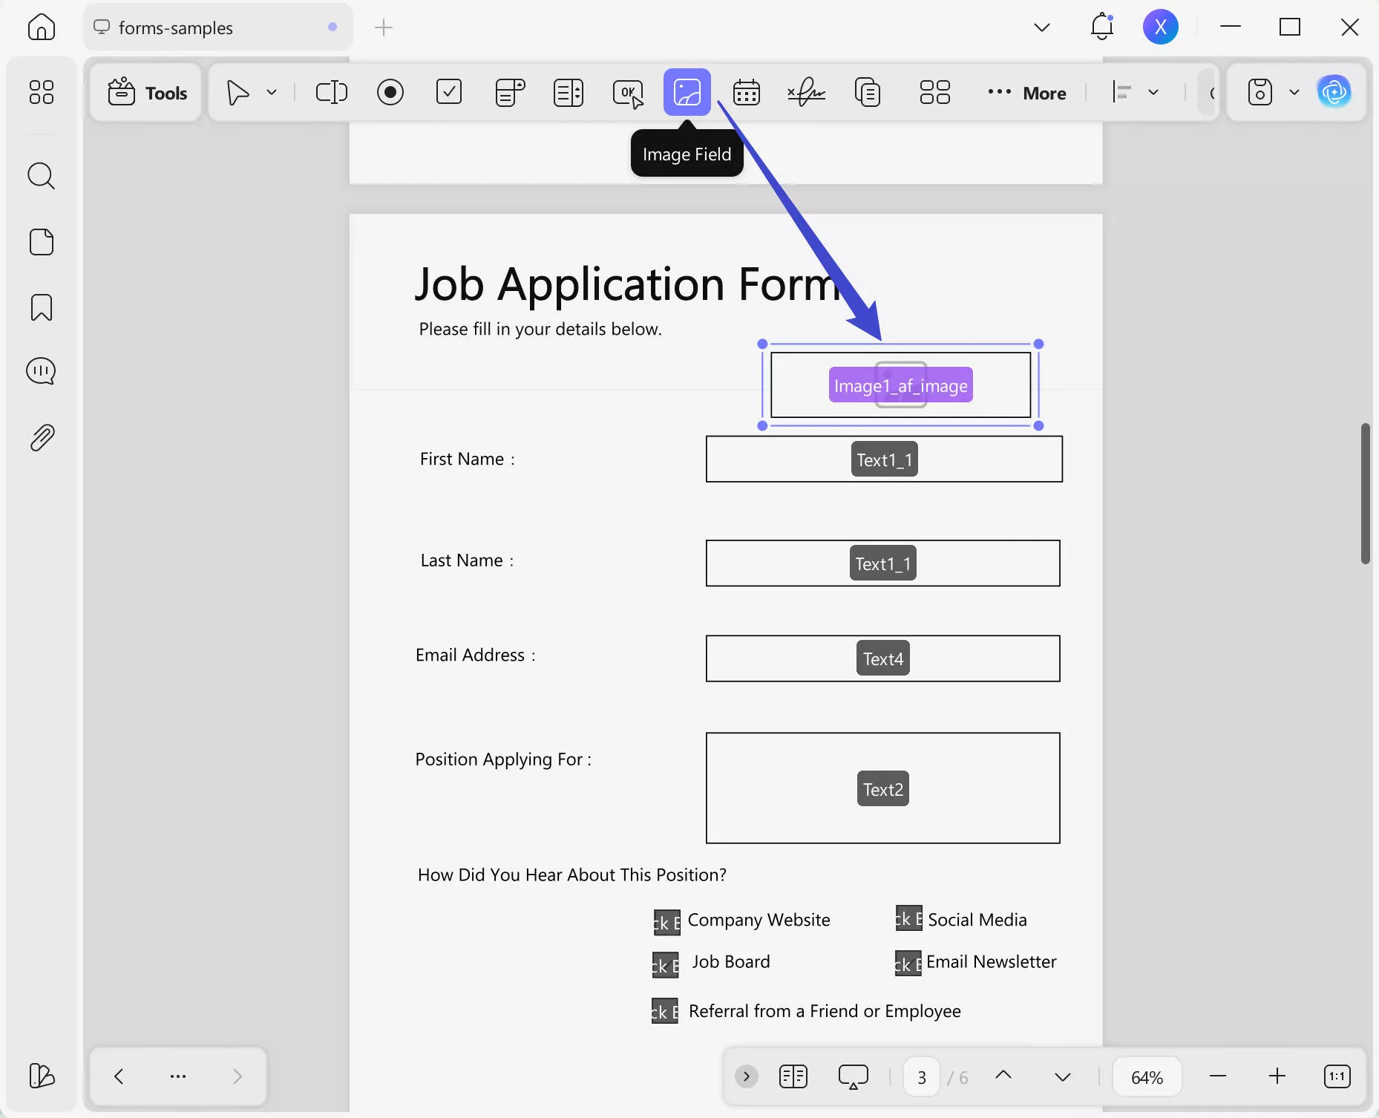The image size is (1379, 1118).
Task: Add a Date field to the form
Action: [x=747, y=92]
